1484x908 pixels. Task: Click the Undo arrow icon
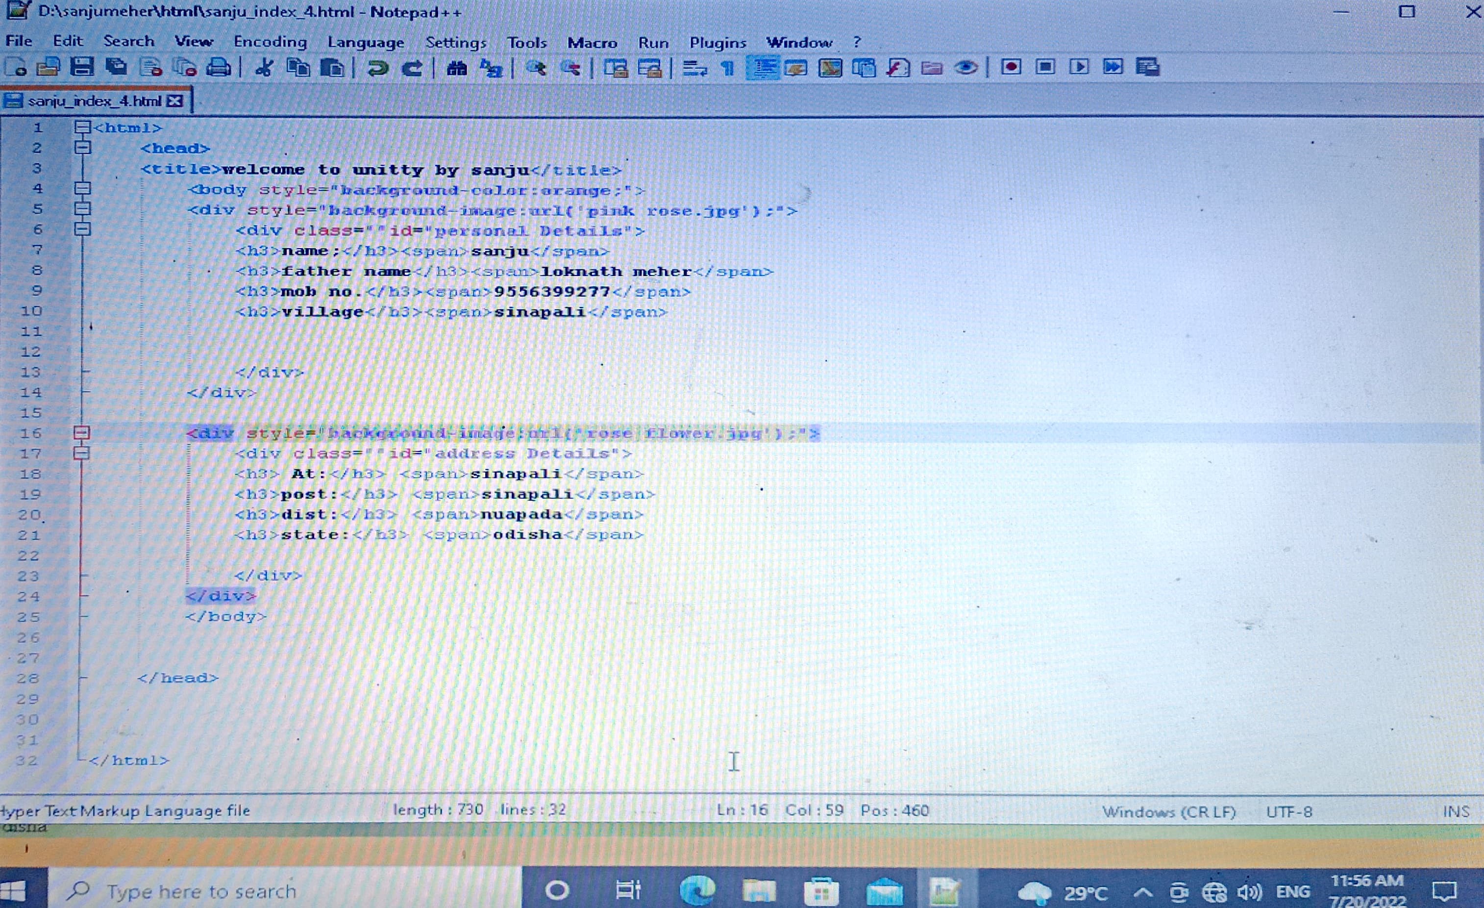pyautogui.click(x=378, y=68)
